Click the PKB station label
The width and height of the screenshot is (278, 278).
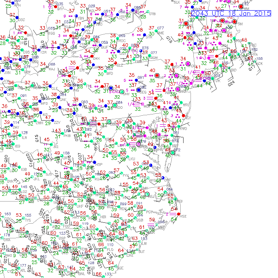(x=67, y=136)
